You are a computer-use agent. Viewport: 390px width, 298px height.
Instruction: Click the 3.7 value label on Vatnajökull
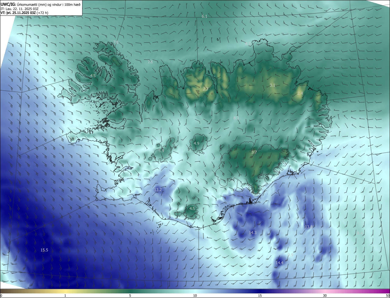point(254,152)
